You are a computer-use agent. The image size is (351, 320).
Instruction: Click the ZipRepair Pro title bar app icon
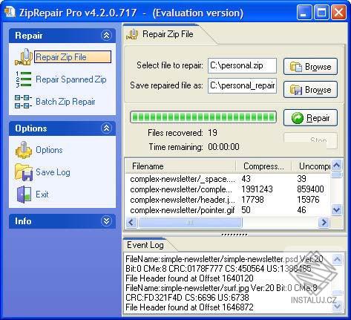click(x=10, y=12)
